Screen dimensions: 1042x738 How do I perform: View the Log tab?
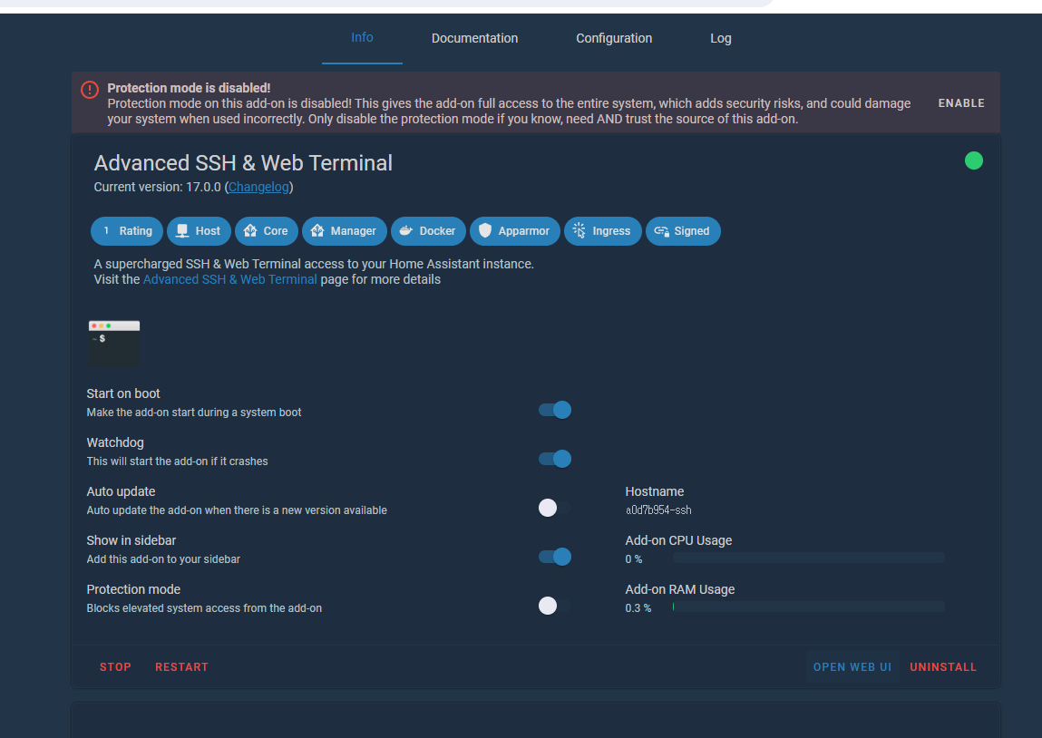[720, 38]
